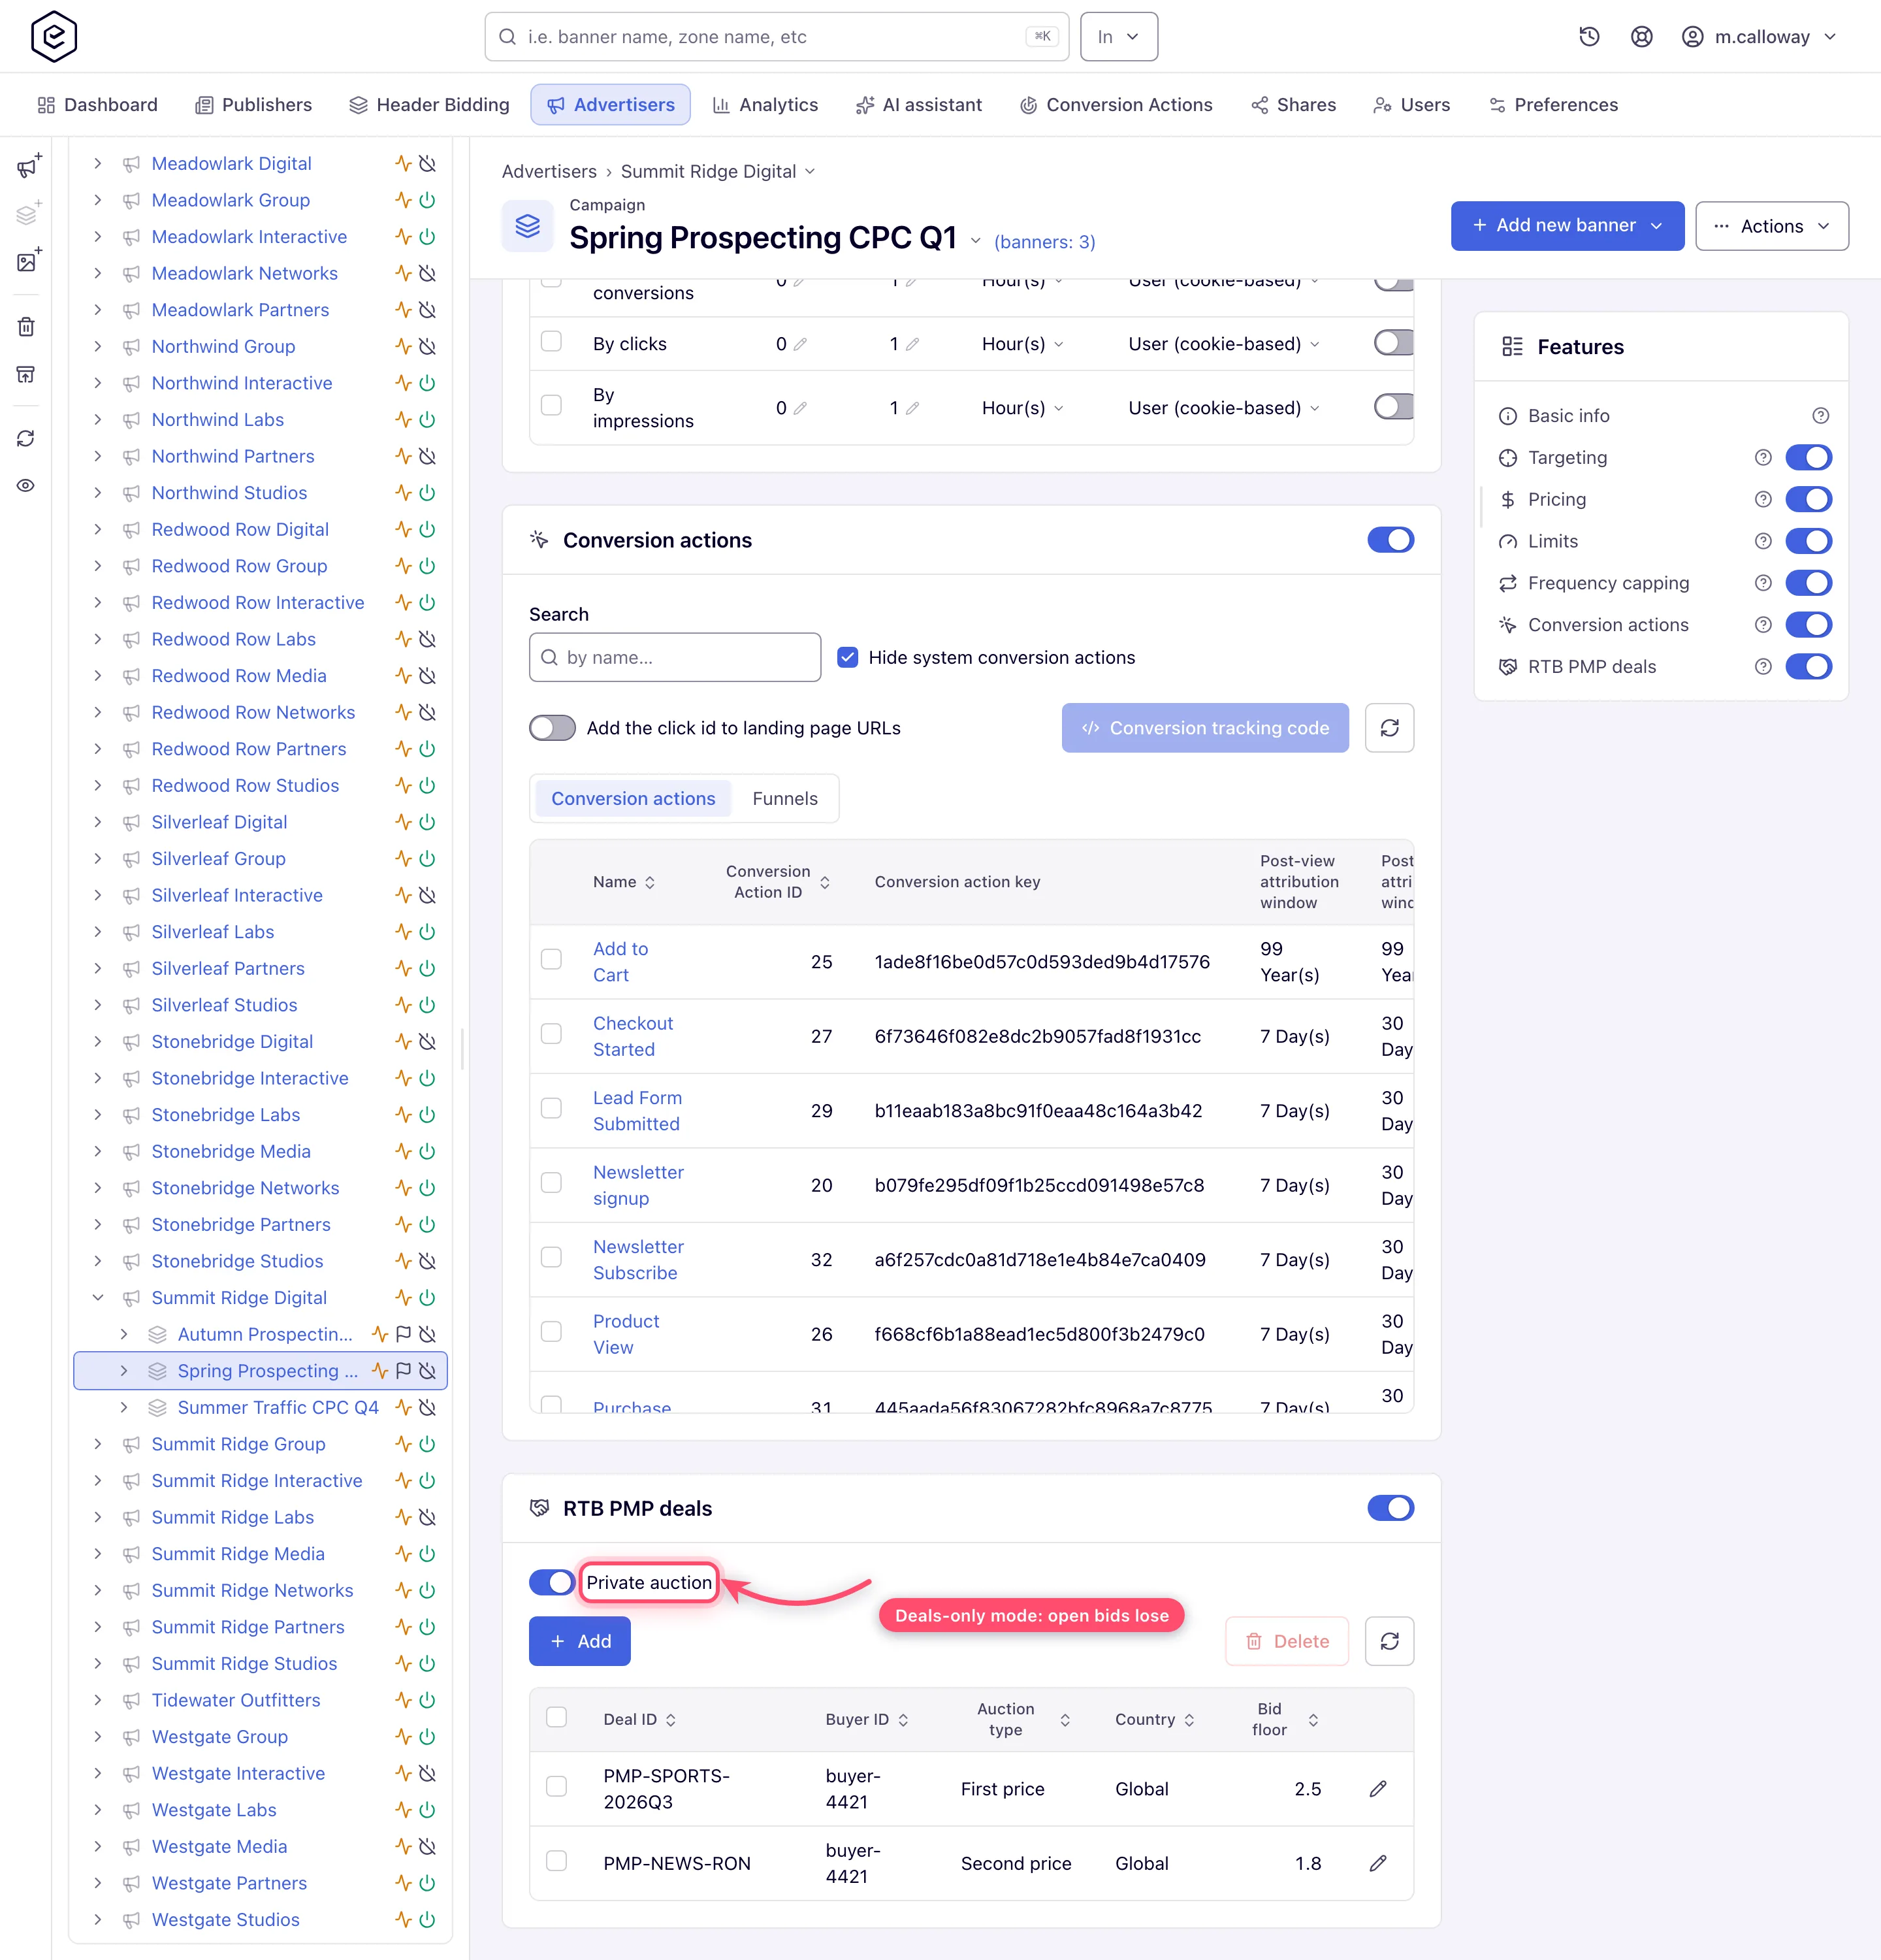Edit the PMP-SPORTS-2026Q3 deal pencil icon
Image resolution: width=1881 pixels, height=1960 pixels.
[x=1378, y=1789]
